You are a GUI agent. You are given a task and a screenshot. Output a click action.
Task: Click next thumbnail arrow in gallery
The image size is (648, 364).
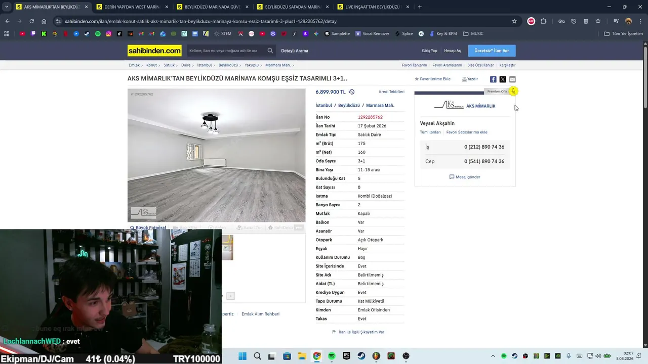click(x=230, y=296)
